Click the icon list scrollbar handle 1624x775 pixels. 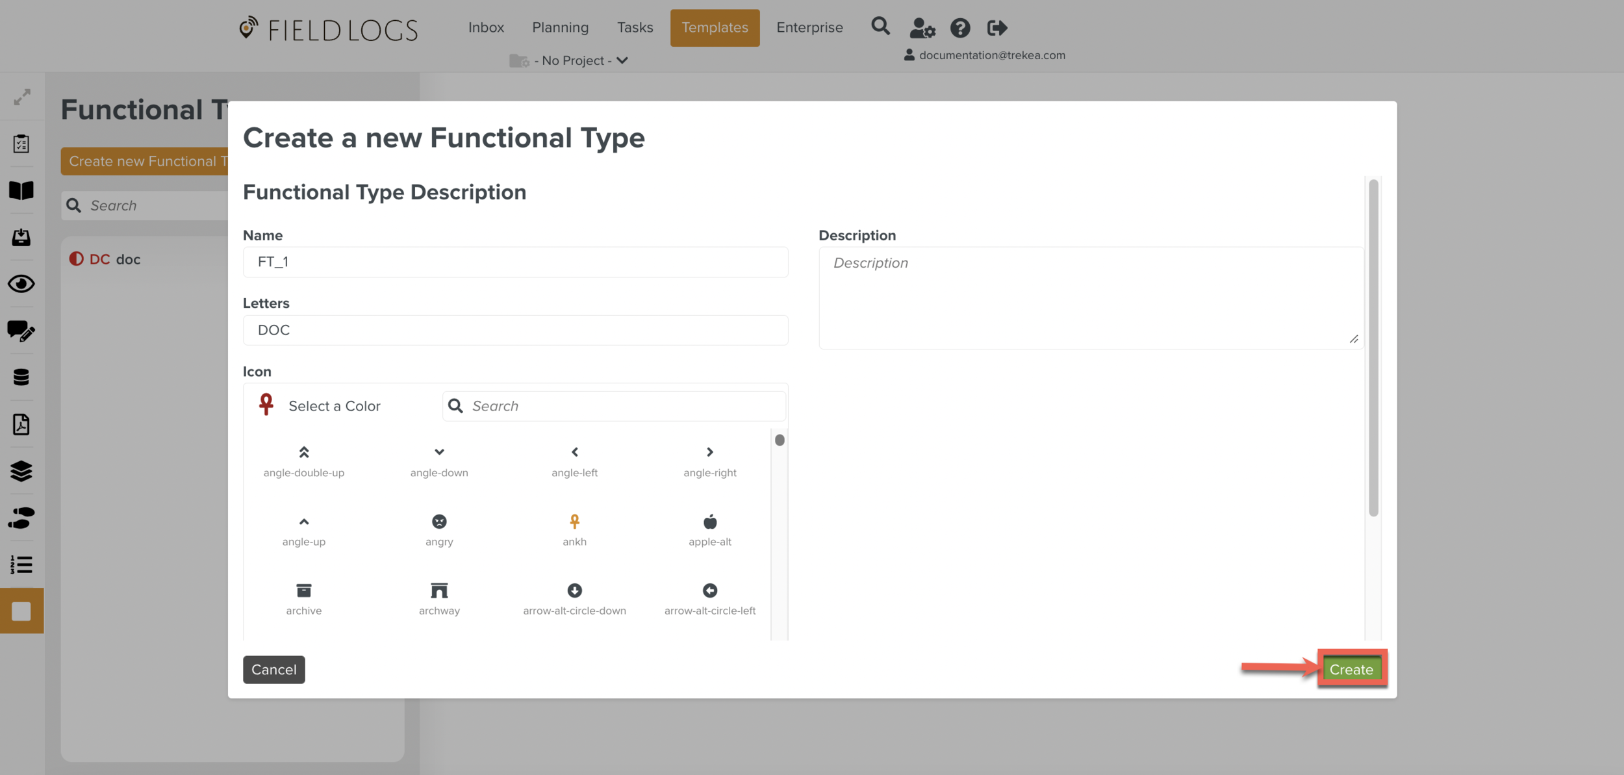click(x=780, y=440)
